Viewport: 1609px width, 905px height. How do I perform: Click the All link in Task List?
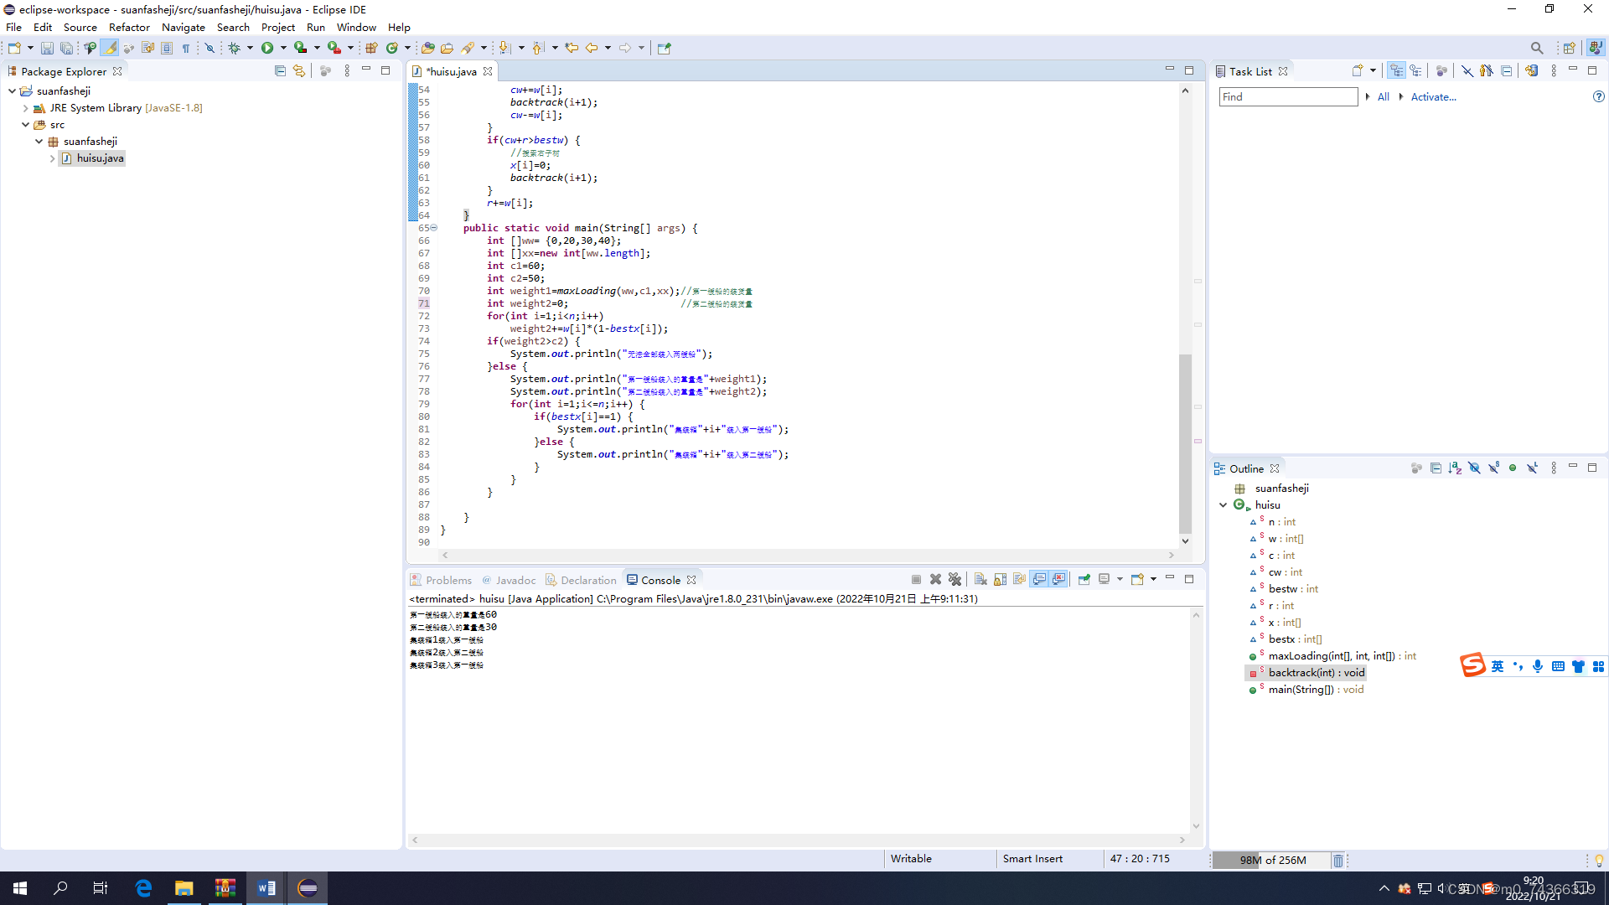pyautogui.click(x=1384, y=97)
